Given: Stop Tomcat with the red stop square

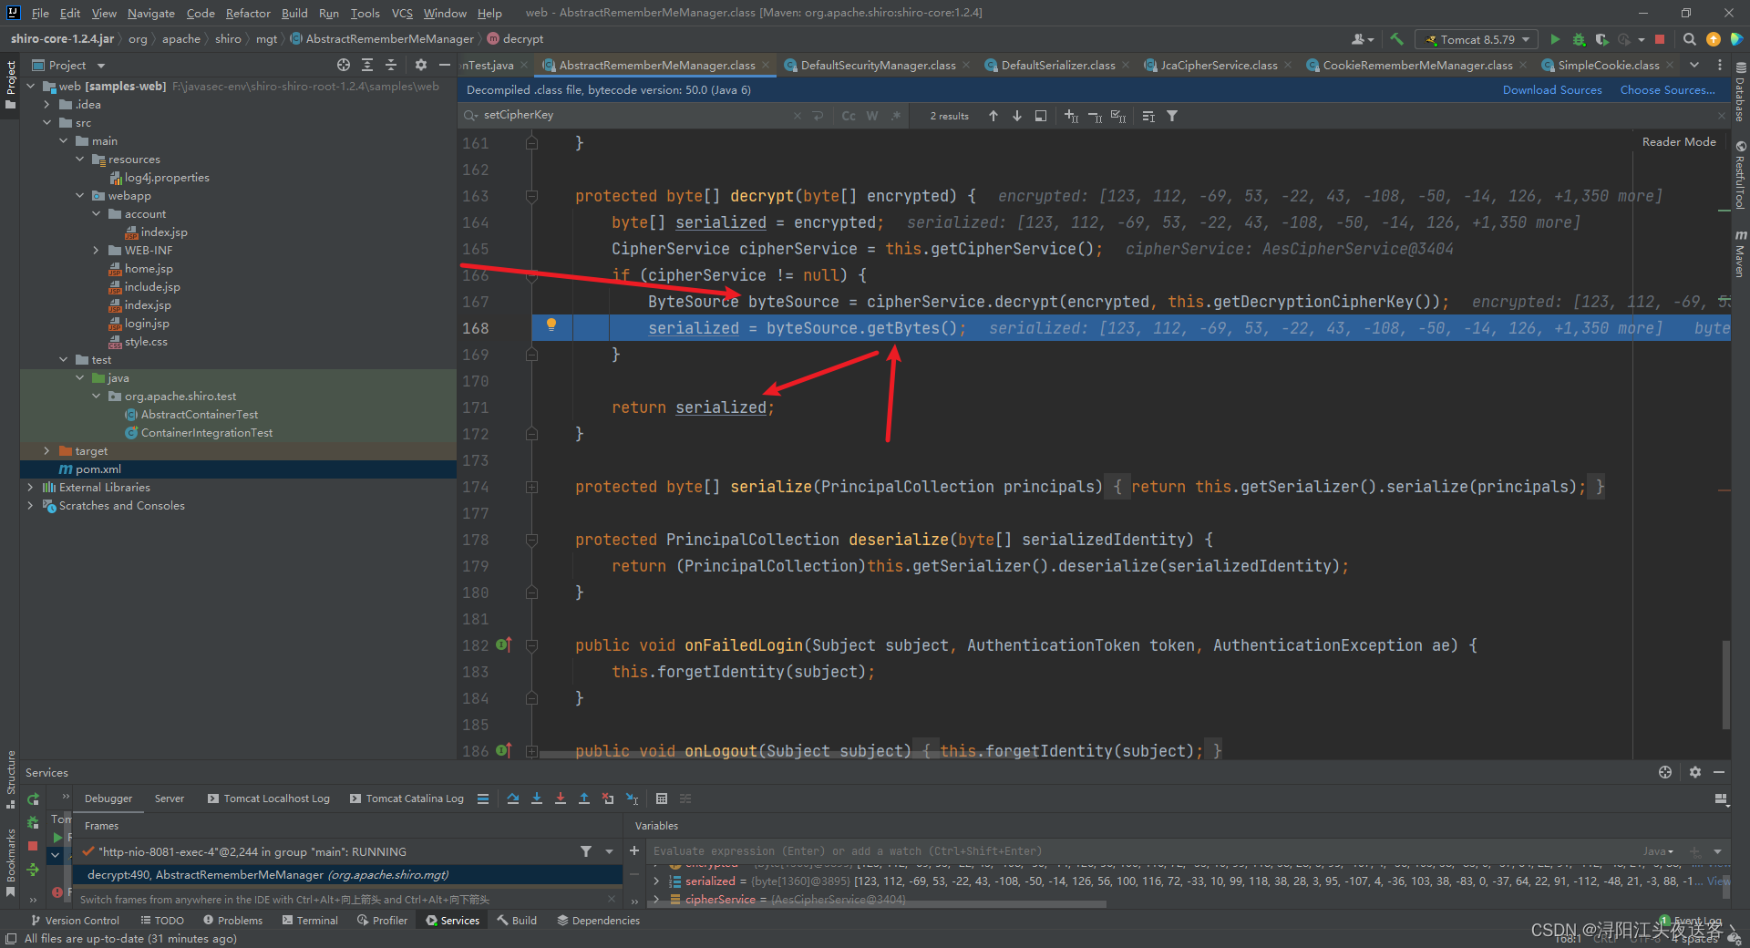Looking at the screenshot, I should 1660,39.
